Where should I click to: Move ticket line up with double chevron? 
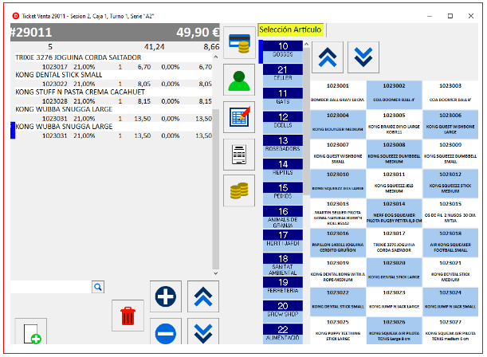[x=203, y=296]
